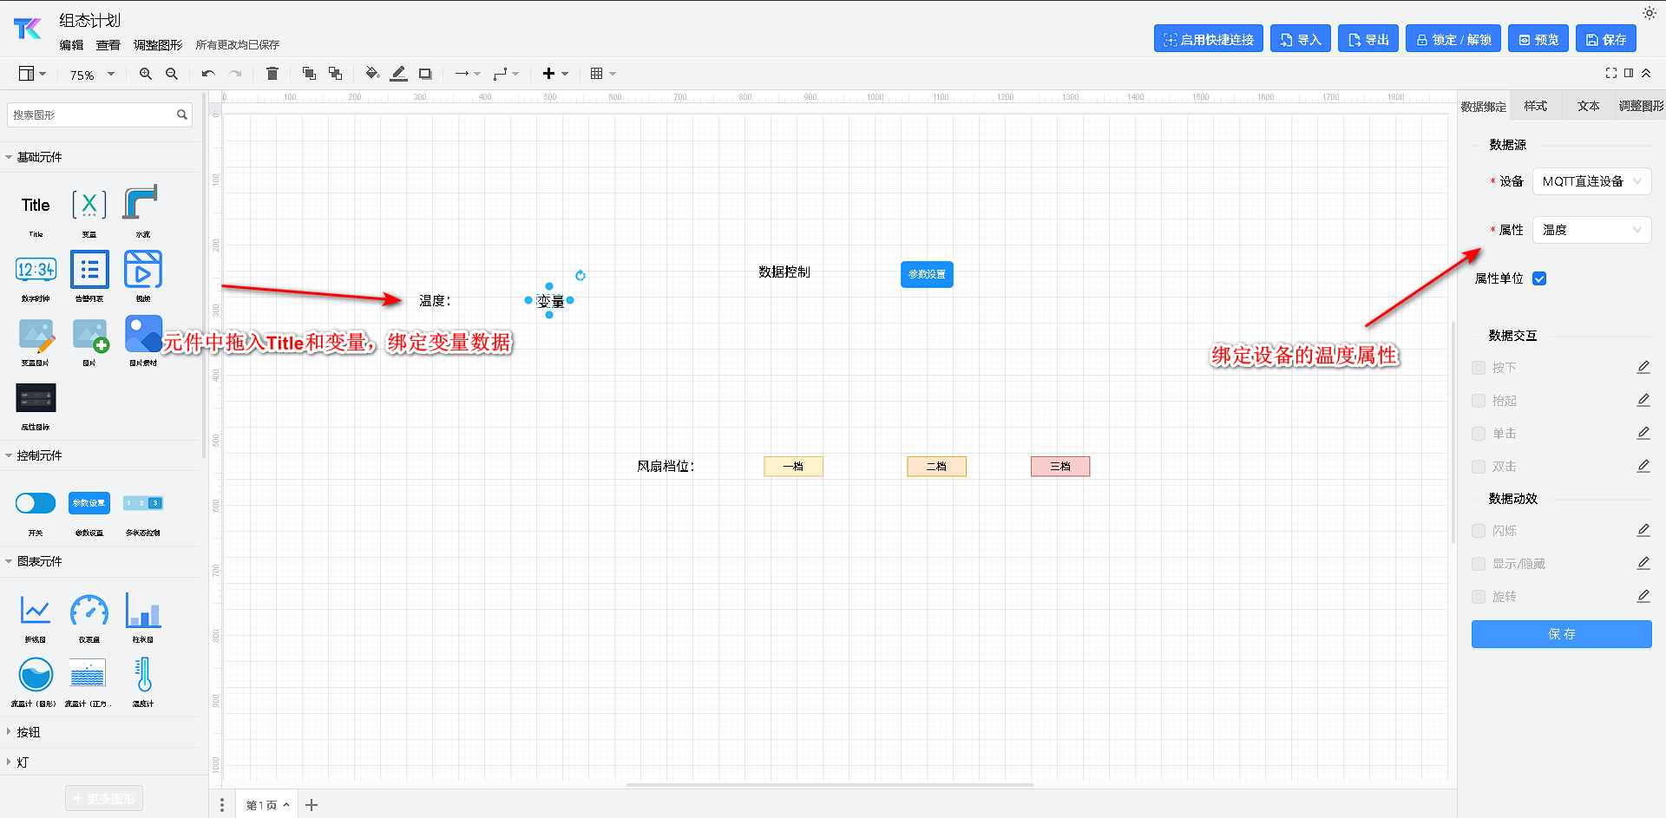Click the zoom in magnifier icon
This screenshot has width=1666, height=818.
click(146, 74)
